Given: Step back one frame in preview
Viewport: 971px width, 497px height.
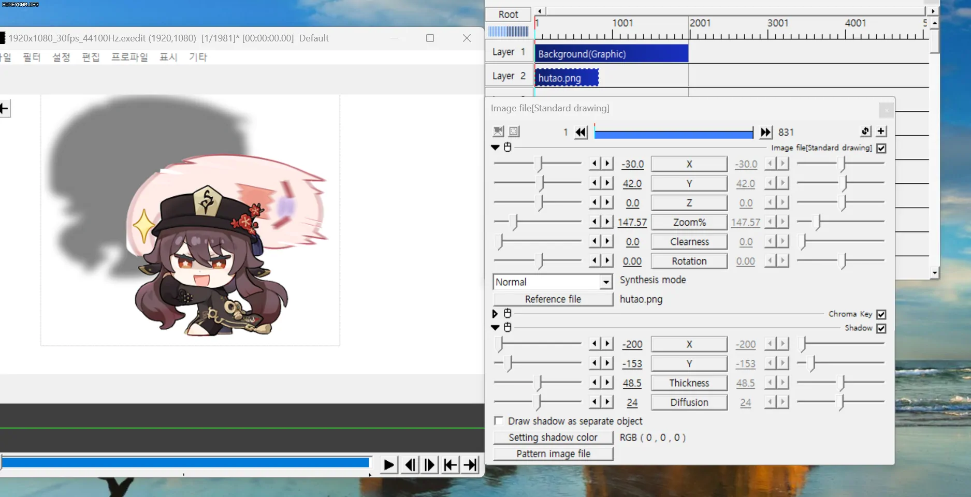Looking at the screenshot, I should [410, 465].
